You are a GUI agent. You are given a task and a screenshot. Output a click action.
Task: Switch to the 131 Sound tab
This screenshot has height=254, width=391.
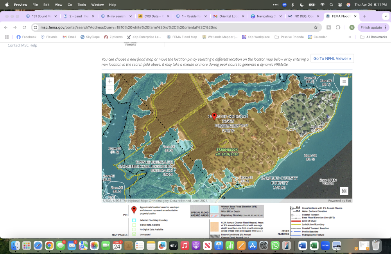point(41,16)
